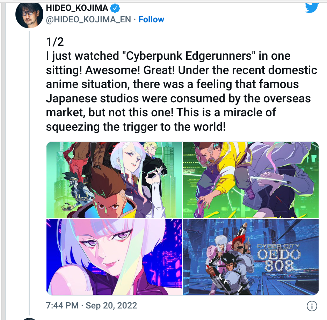View the Edgerunners group poster image
This screenshot has height=320, width=327.
(x=114, y=180)
